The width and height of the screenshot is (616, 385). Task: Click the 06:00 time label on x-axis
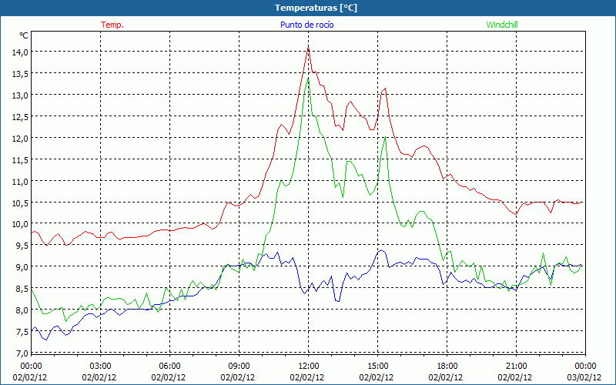coord(169,366)
